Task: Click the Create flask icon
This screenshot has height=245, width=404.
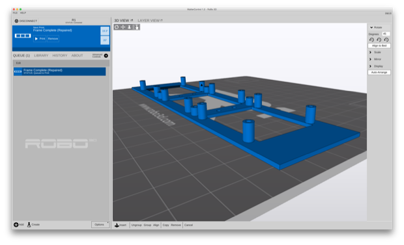Action: point(29,225)
